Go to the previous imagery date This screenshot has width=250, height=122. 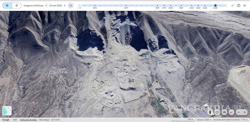coord(46,6)
